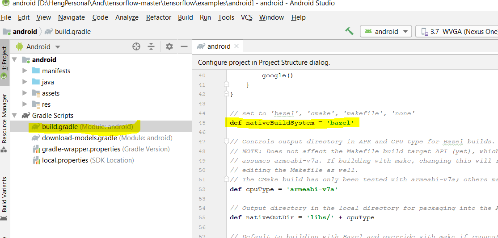Screen dimensions: 498x238
Task: Expand the java folder arrow
Action: click(25, 82)
